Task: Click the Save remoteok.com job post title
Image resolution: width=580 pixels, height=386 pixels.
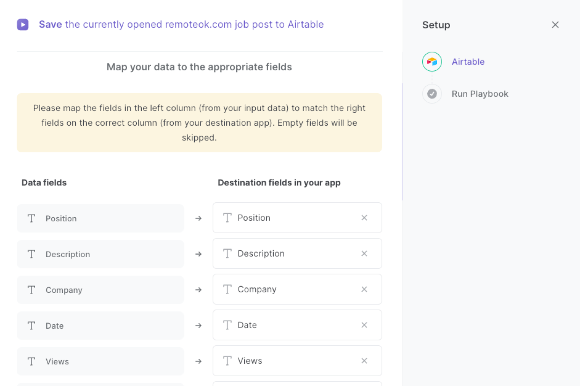Action: coord(181,24)
